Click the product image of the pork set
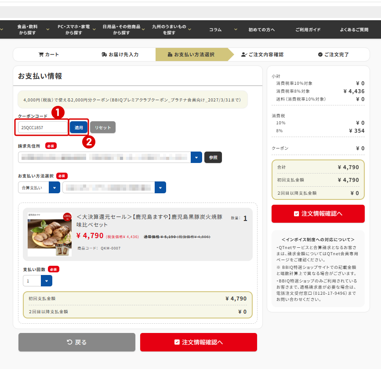Viewport: 381px width, 369px height. coord(50,235)
